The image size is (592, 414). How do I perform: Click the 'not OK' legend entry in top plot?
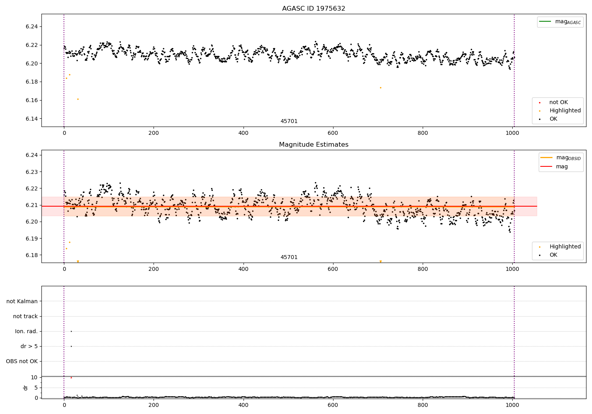[x=558, y=103]
